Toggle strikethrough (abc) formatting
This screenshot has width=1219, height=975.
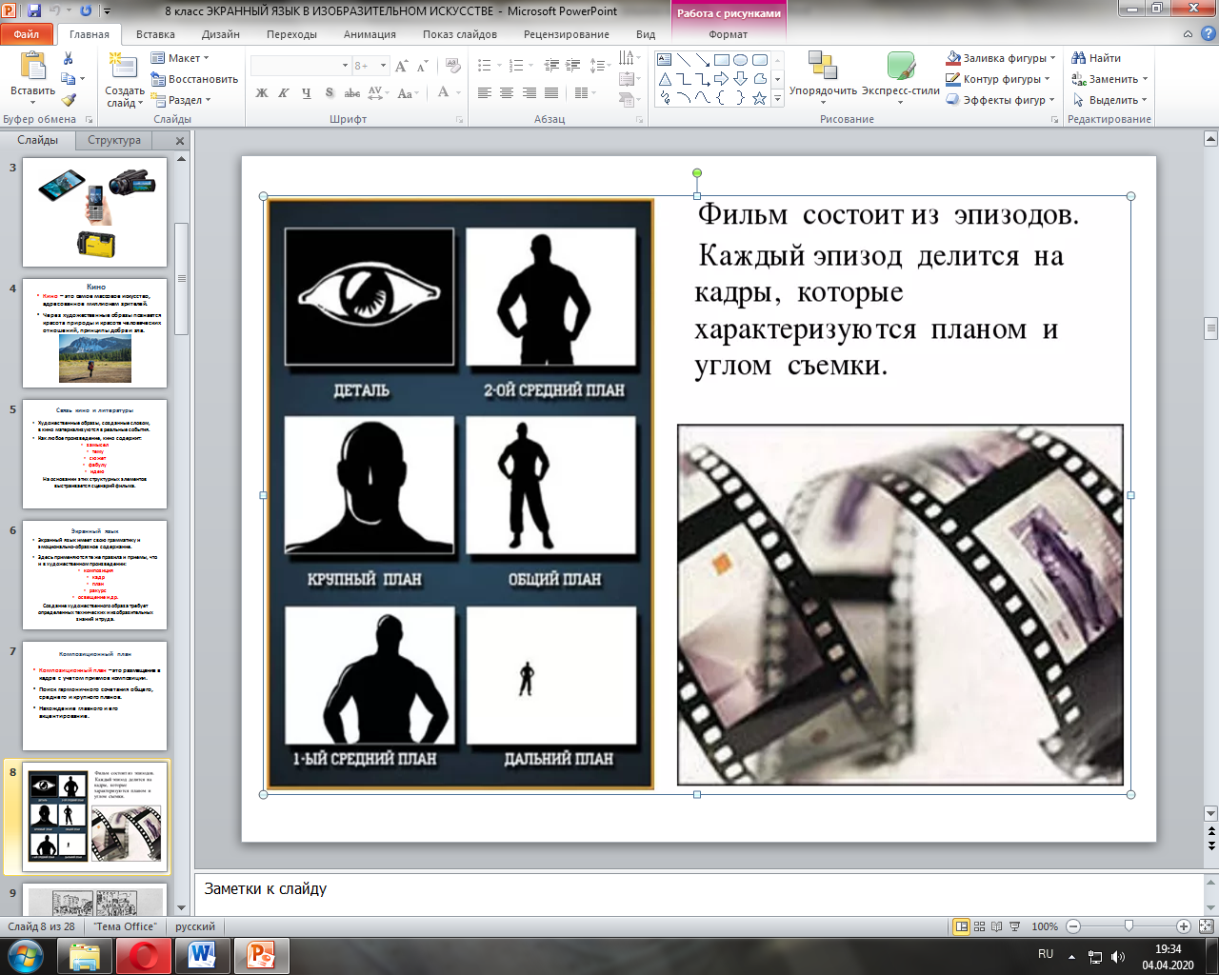click(352, 93)
